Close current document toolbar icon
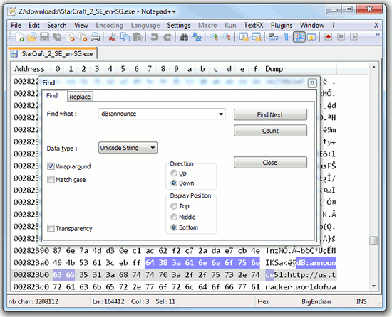This screenshot has width=392, height=317. (71, 37)
